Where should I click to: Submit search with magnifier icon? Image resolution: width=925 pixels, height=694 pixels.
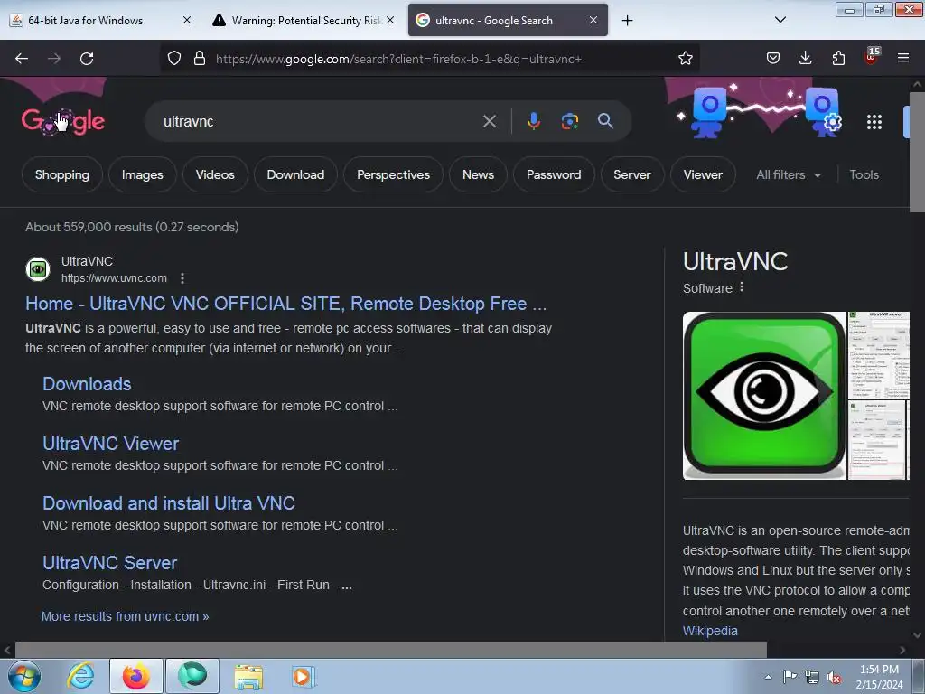coord(605,121)
